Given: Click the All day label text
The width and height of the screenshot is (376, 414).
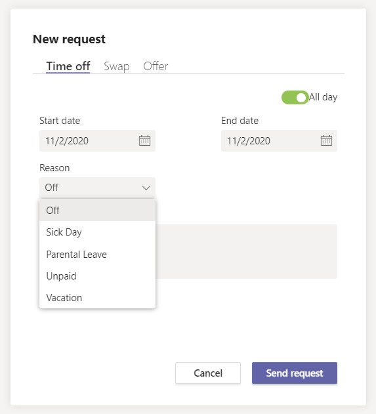Looking at the screenshot, I should (323, 97).
